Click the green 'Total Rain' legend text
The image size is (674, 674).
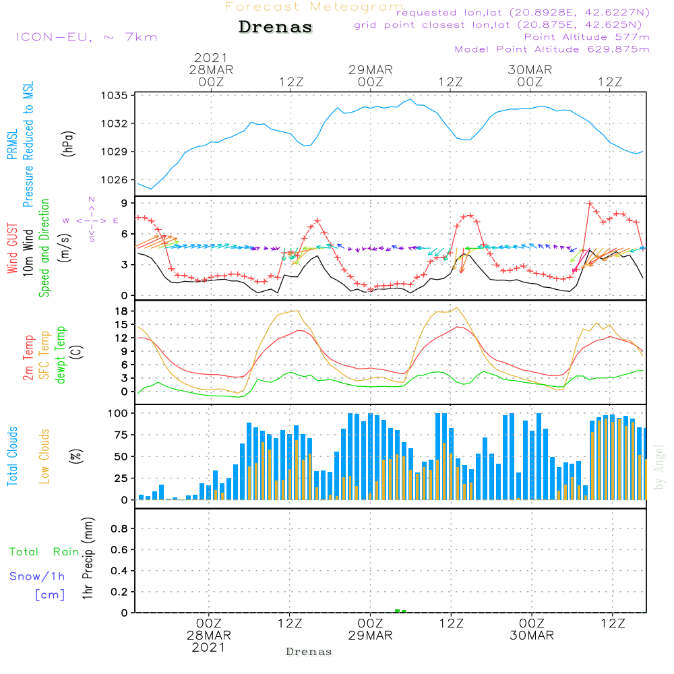coord(44,551)
